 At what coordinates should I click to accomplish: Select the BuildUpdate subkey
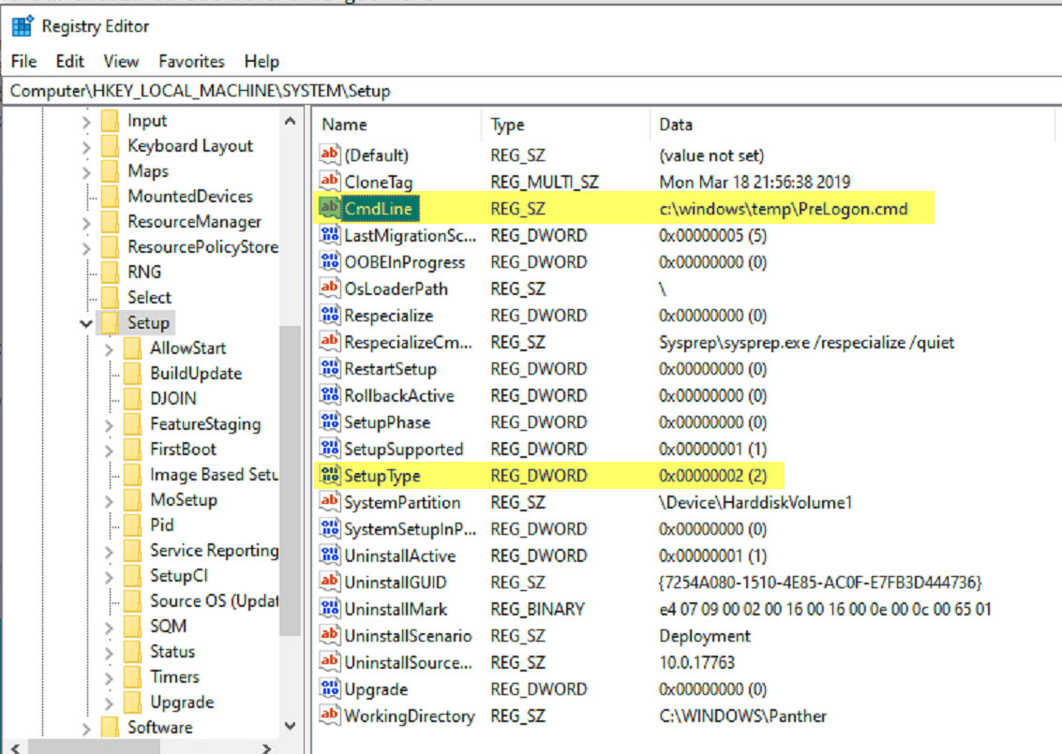(196, 374)
